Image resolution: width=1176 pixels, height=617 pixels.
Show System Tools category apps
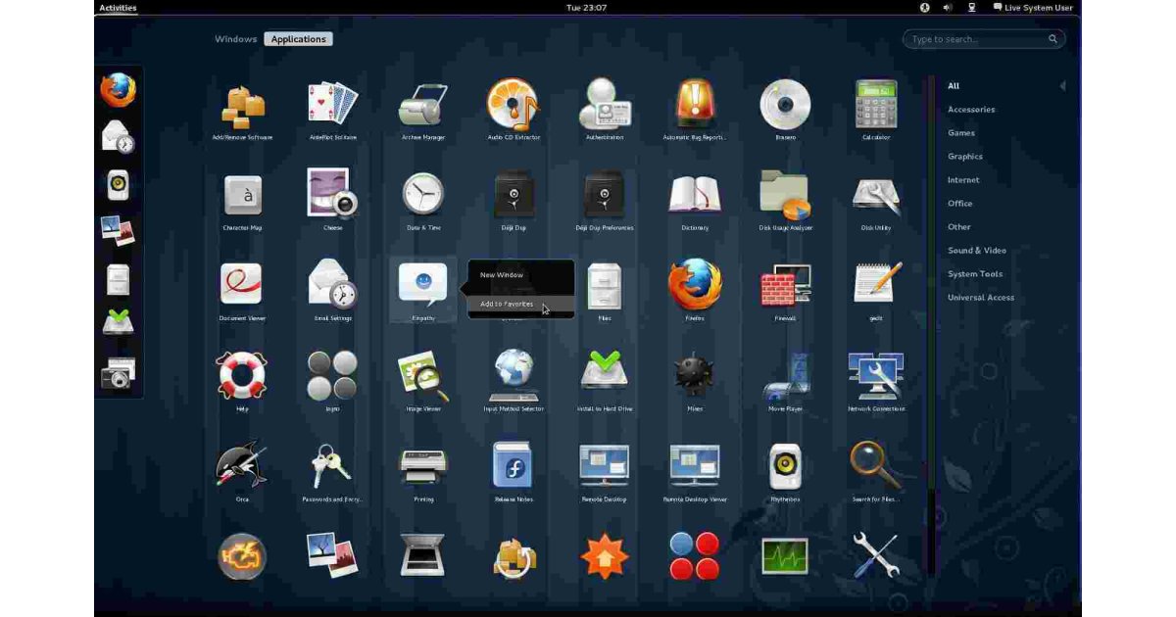pos(974,274)
